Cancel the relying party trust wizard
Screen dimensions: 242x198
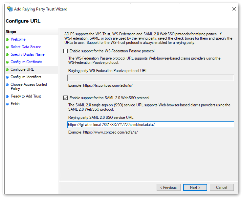(222, 188)
